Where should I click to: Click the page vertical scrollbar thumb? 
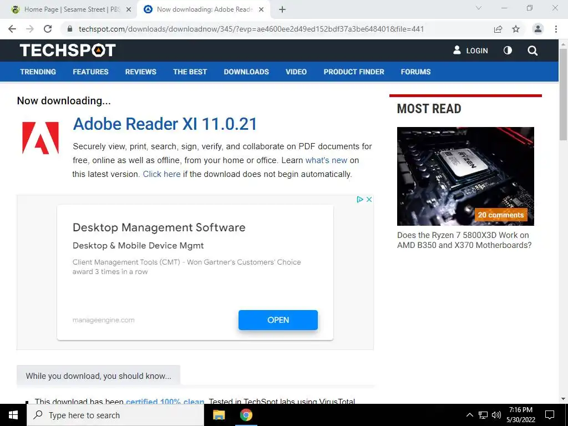(x=563, y=94)
